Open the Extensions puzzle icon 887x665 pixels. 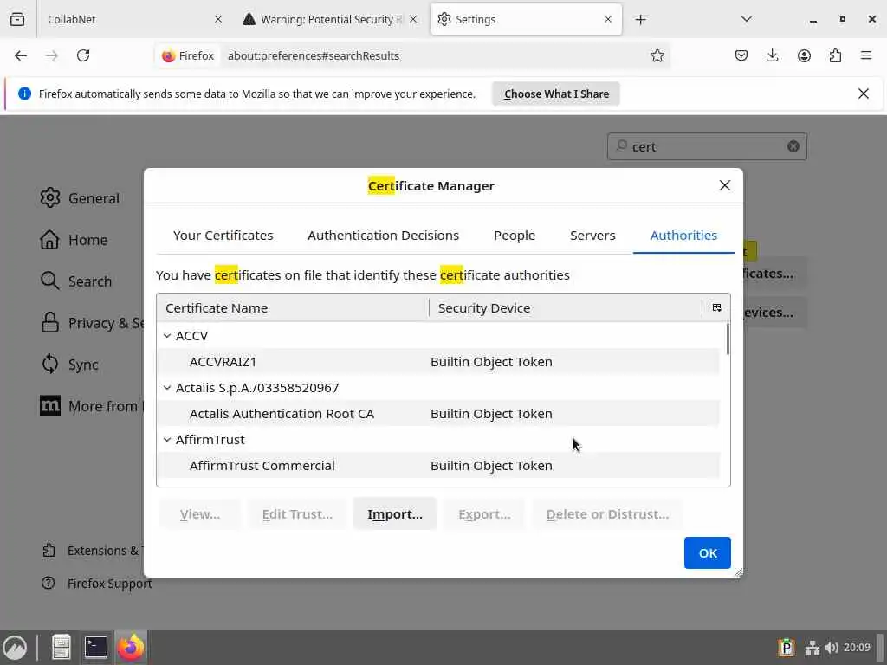tap(835, 55)
